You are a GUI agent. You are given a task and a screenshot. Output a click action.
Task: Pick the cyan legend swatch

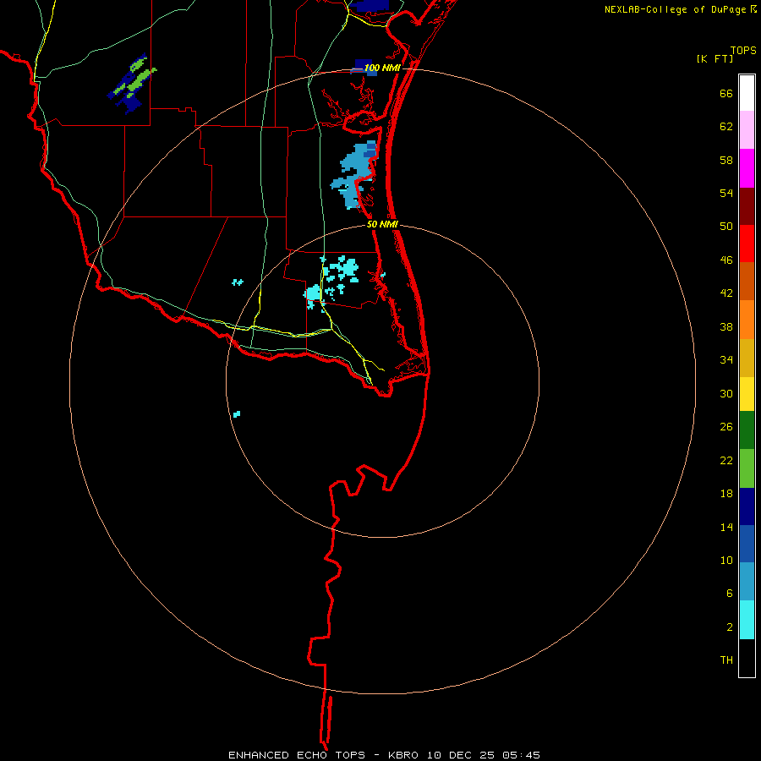pos(747,620)
